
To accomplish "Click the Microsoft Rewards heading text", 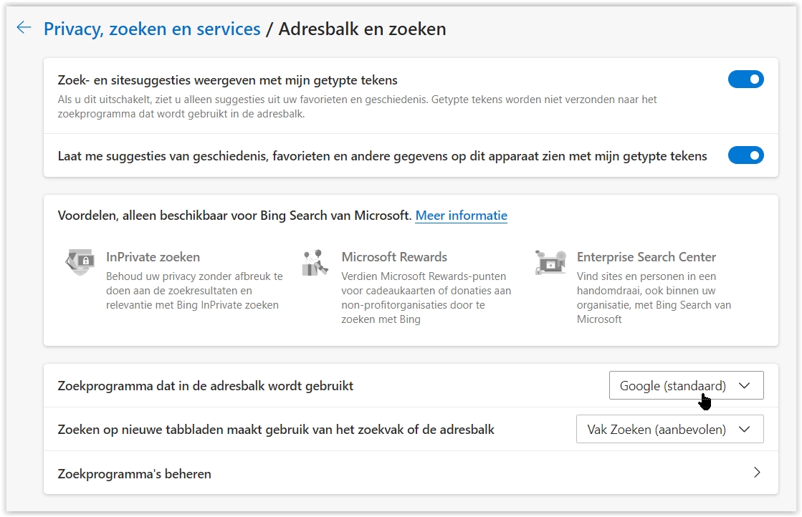I will point(394,256).
